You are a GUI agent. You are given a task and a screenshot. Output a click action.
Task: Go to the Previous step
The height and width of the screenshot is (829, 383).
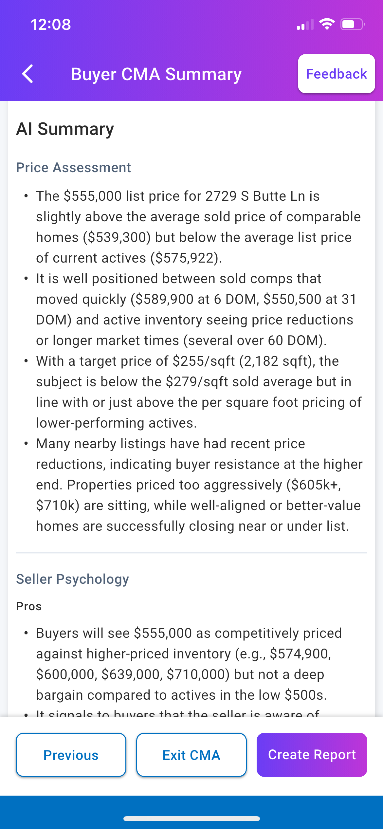tap(71, 755)
